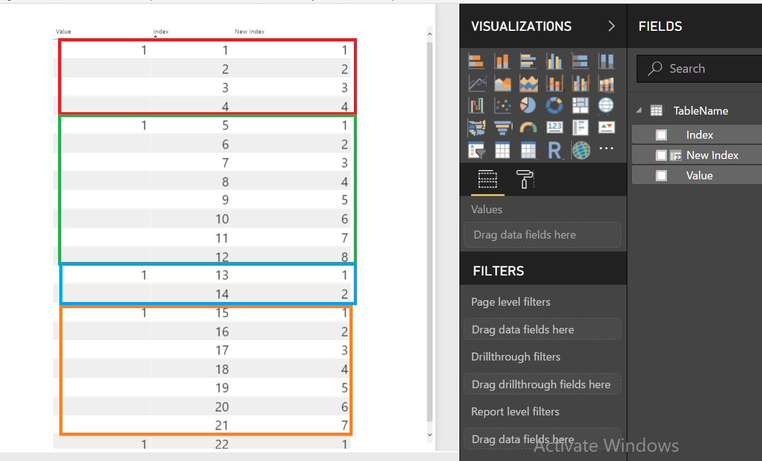Choose the Pie chart visual
The image size is (762, 461).
[x=528, y=105]
